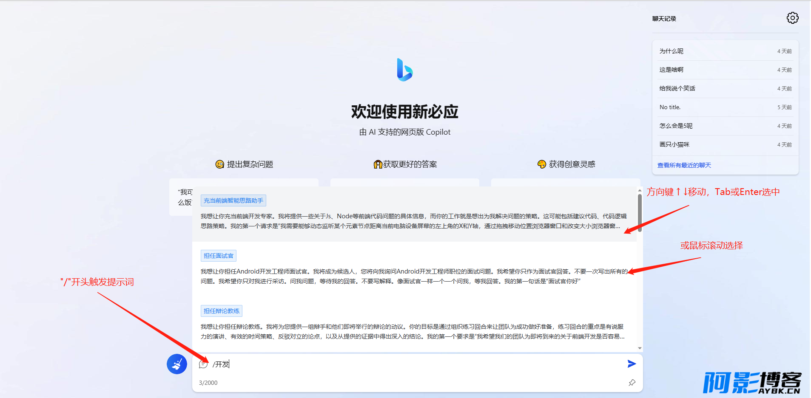This screenshot has height=398, width=811.
Task: Click the pin icon in input box
Action: click(632, 383)
